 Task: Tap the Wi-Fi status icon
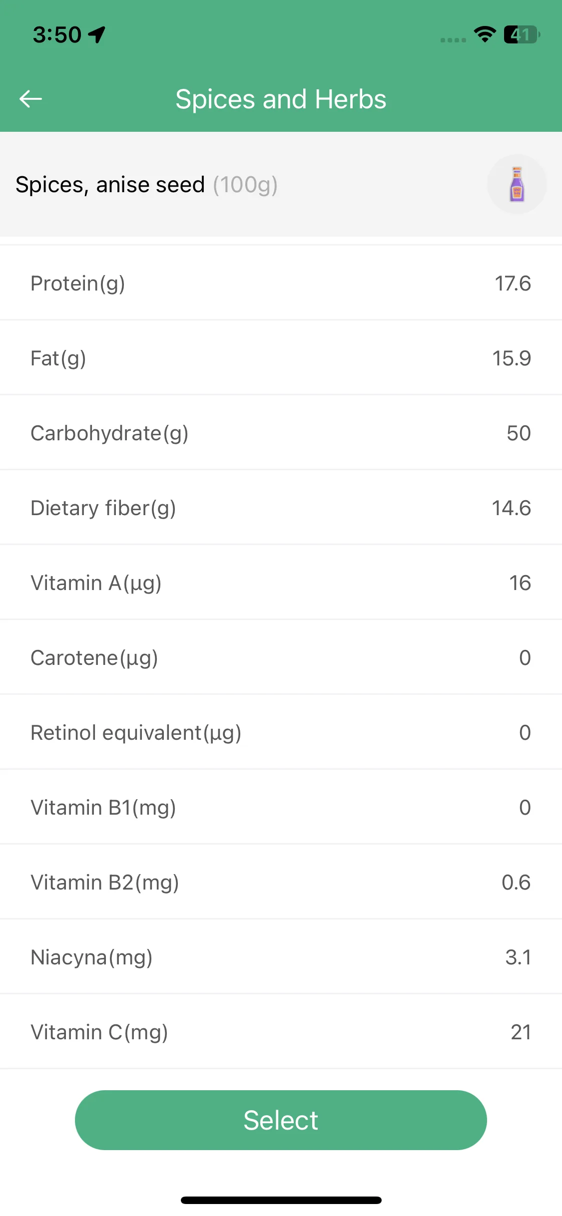coord(485,34)
